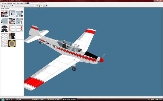The height and width of the screenshot is (101, 163).
Task: Click the Windows Start orb
Action: coord(3,99)
